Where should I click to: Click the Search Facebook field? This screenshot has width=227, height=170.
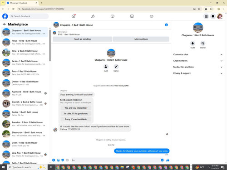[29, 16]
